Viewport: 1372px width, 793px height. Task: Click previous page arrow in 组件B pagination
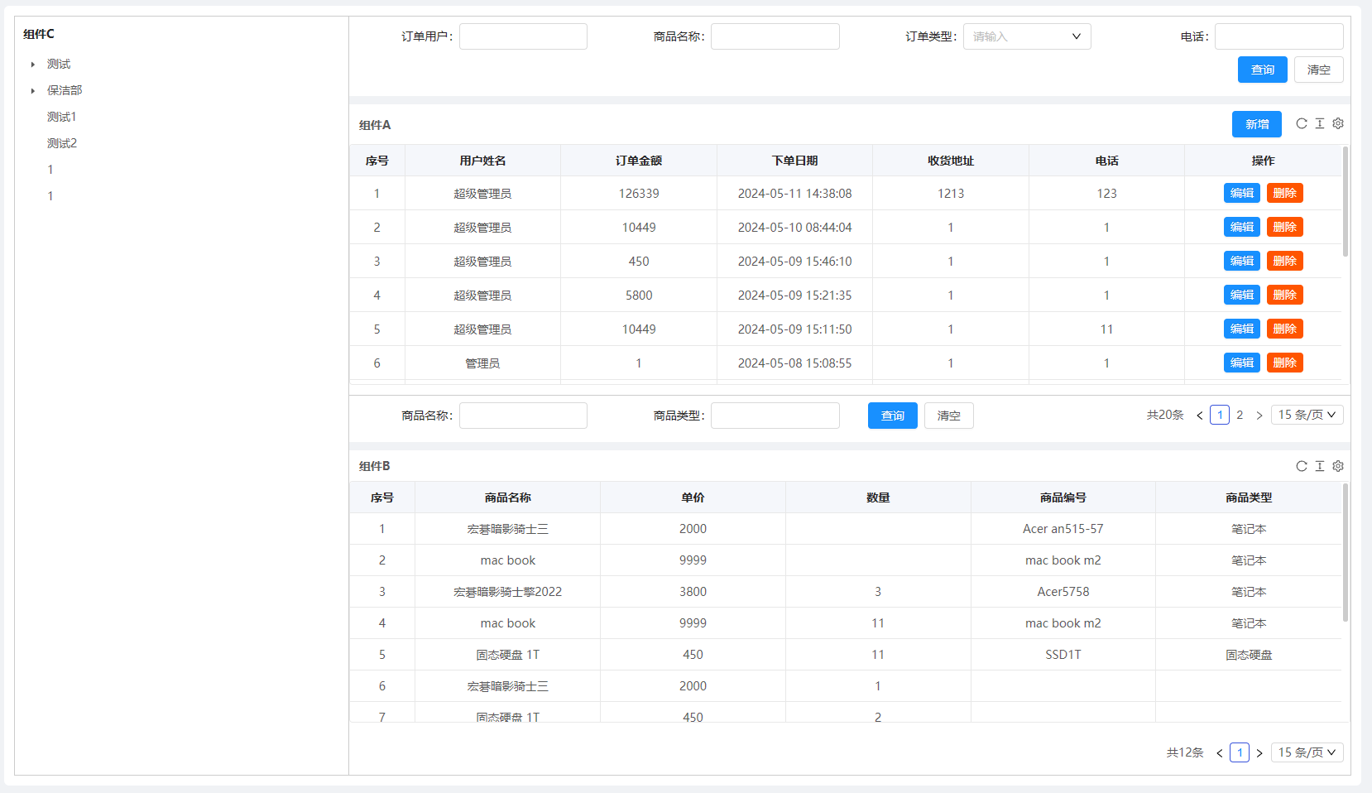1219,753
